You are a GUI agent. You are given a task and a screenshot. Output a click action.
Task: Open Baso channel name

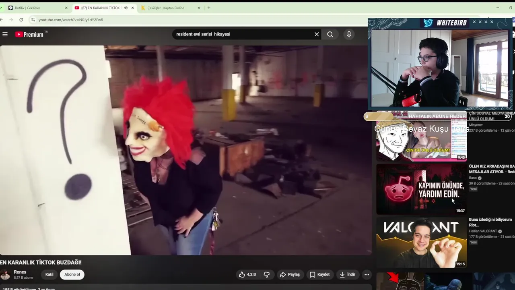coord(473,178)
